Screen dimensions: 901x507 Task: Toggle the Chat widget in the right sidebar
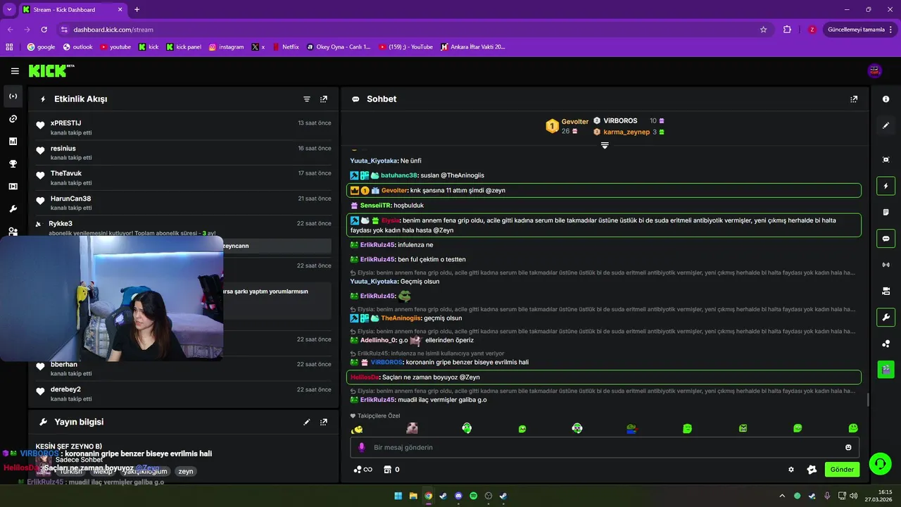(x=886, y=239)
